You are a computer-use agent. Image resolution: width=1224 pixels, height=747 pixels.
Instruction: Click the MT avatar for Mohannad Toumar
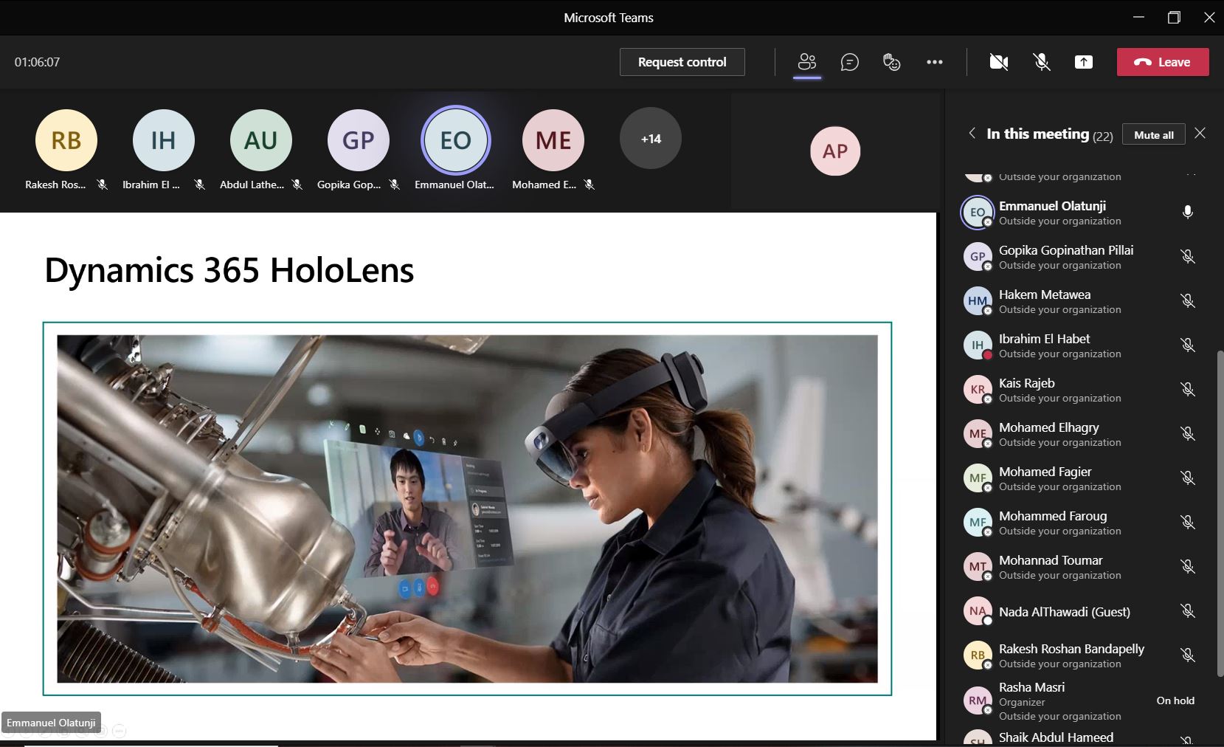(978, 567)
